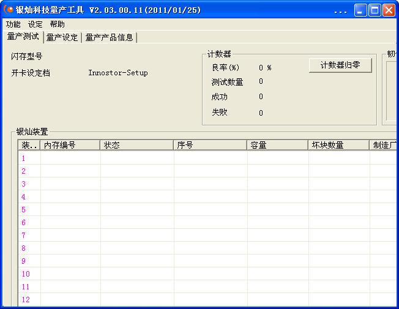Click the 成功 counter label
Image resolution: width=399 pixels, height=309 pixels.
tap(219, 97)
